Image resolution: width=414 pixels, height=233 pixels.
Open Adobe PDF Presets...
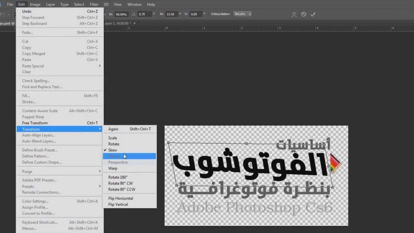(x=60, y=180)
